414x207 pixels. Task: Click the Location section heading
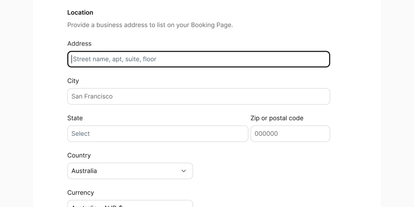pyautogui.click(x=80, y=13)
